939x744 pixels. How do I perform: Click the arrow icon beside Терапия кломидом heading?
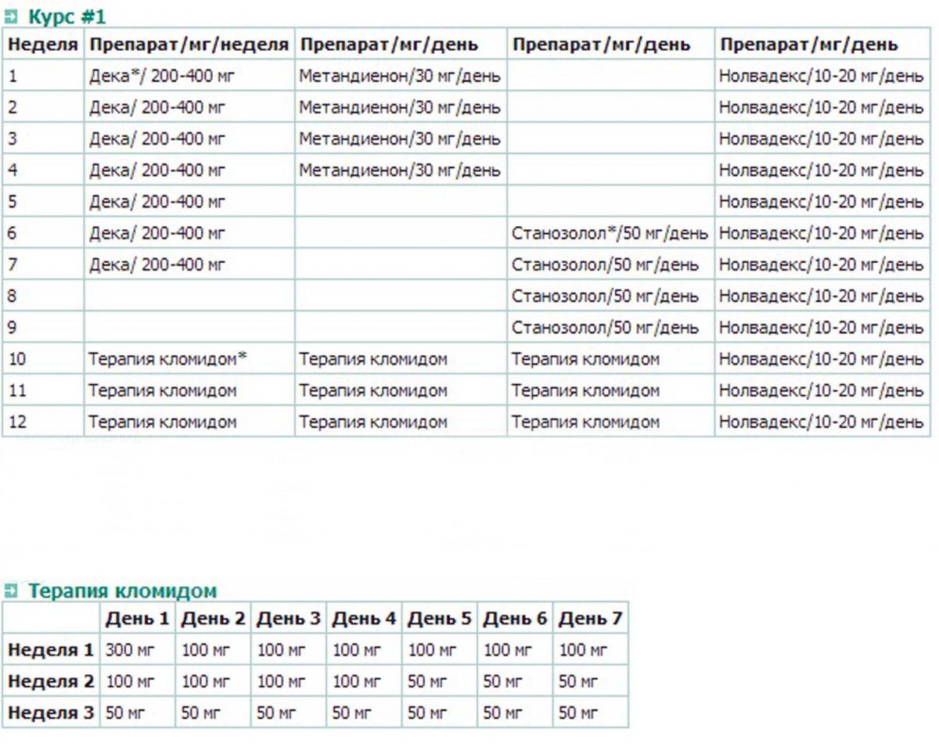(11, 591)
